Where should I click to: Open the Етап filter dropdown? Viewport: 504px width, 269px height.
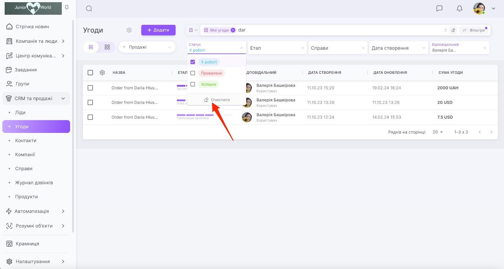pos(277,48)
